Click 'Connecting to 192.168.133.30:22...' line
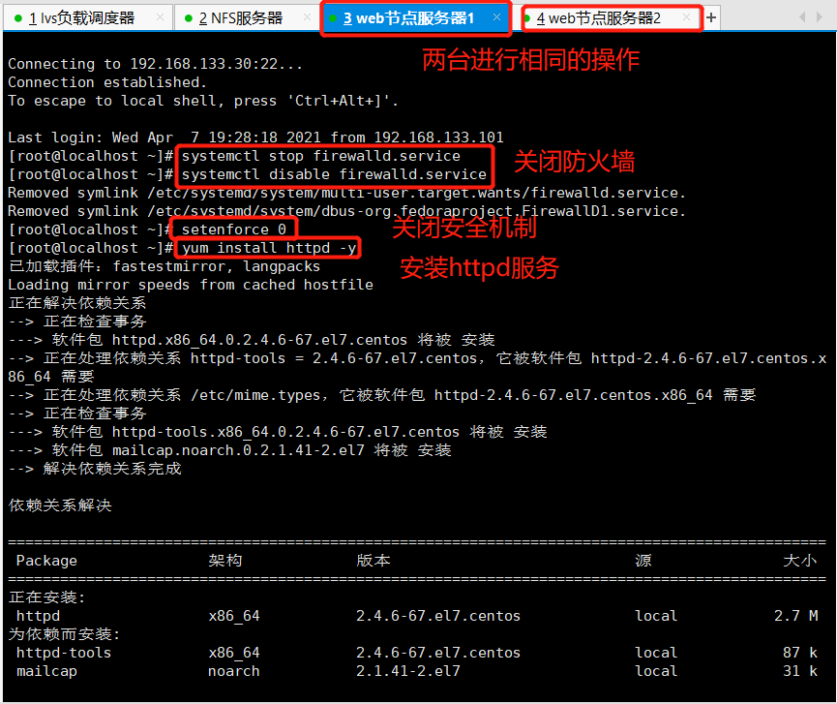837x704 pixels. (156, 64)
